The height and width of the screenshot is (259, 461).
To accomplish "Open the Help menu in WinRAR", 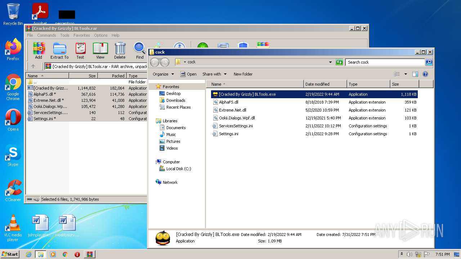I will 116,35.
